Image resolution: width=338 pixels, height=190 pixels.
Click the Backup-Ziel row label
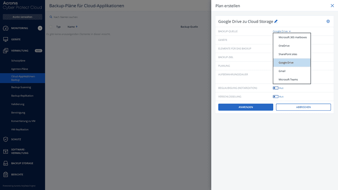(226, 57)
